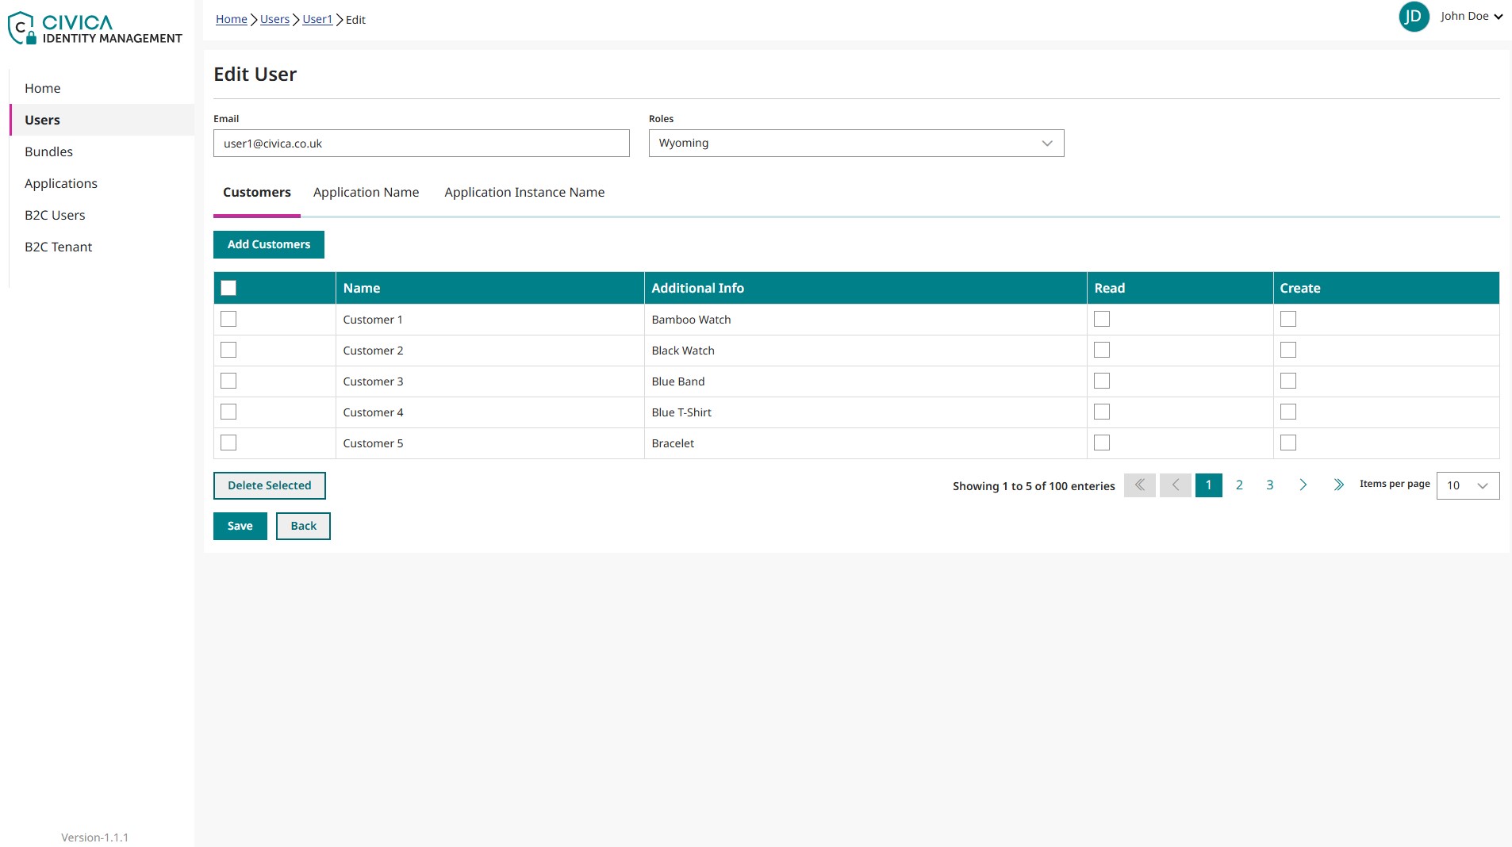Enable Create permission for Customer 3
This screenshot has width=1512, height=847.
(x=1288, y=381)
